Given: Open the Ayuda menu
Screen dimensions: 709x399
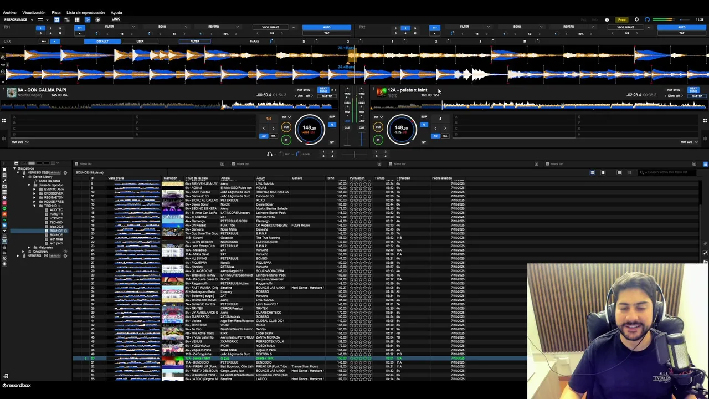Looking at the screenshot, I should click(x=116, y=12).
